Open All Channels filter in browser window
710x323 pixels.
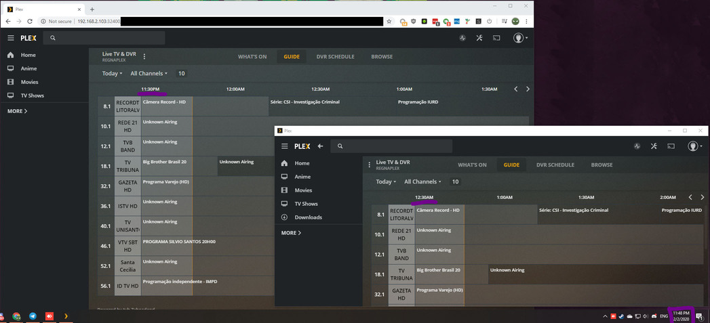(149, 73)
